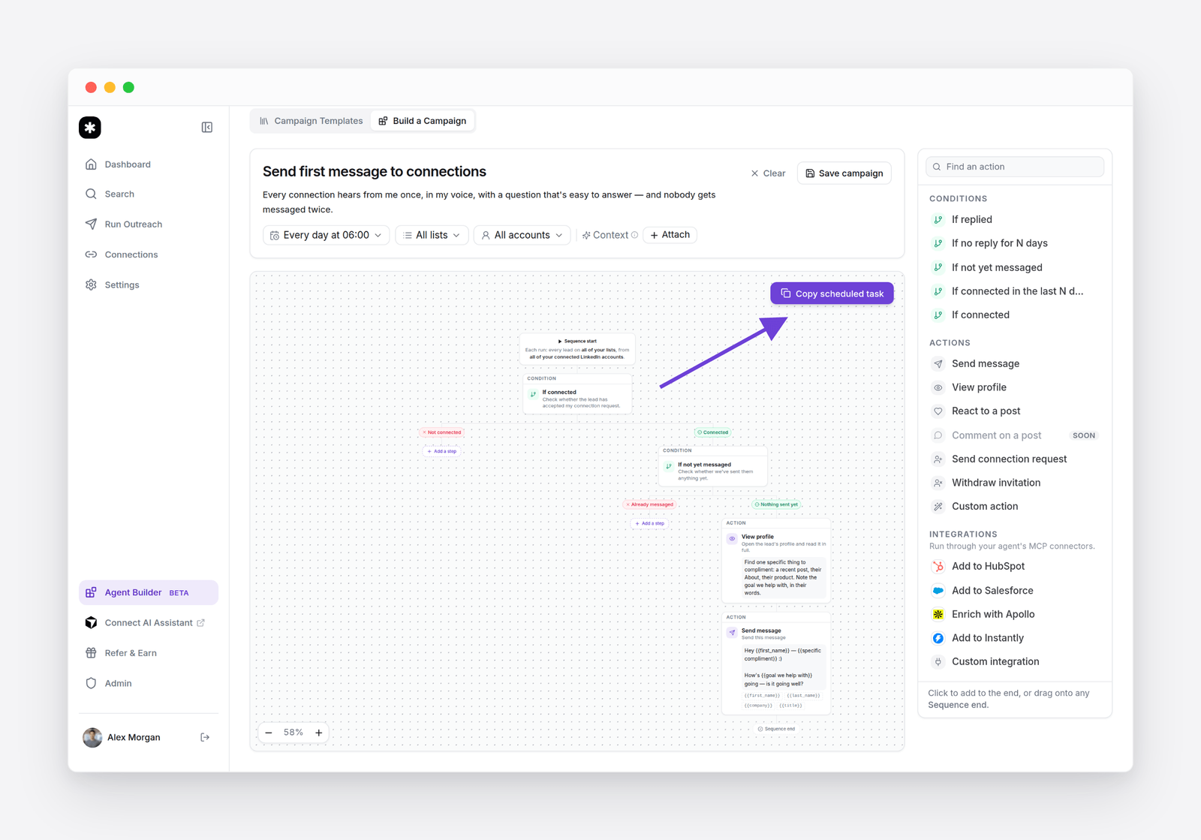This screenshot has width=1201, height=840.
Task: Add the Custom action item
Action: (1015, 506)
